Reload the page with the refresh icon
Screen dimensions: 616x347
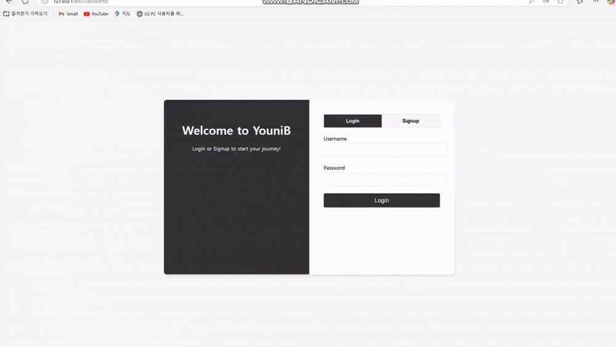[25, 2]
